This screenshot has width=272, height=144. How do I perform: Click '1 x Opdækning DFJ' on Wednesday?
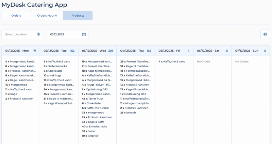click(x=95, y=89)
